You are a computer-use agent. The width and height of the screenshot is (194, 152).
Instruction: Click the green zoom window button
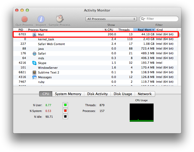[27, 10]
